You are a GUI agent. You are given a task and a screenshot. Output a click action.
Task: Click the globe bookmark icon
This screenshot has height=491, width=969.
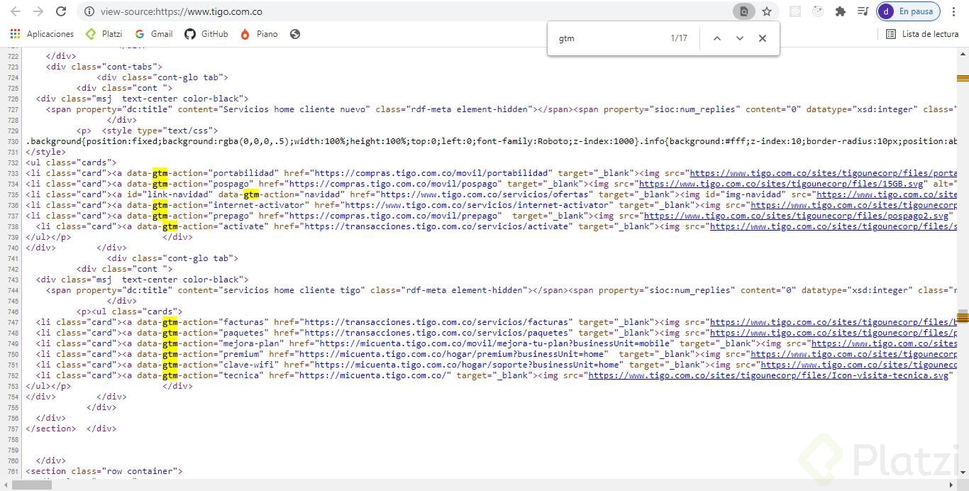(x=295, y=34)
